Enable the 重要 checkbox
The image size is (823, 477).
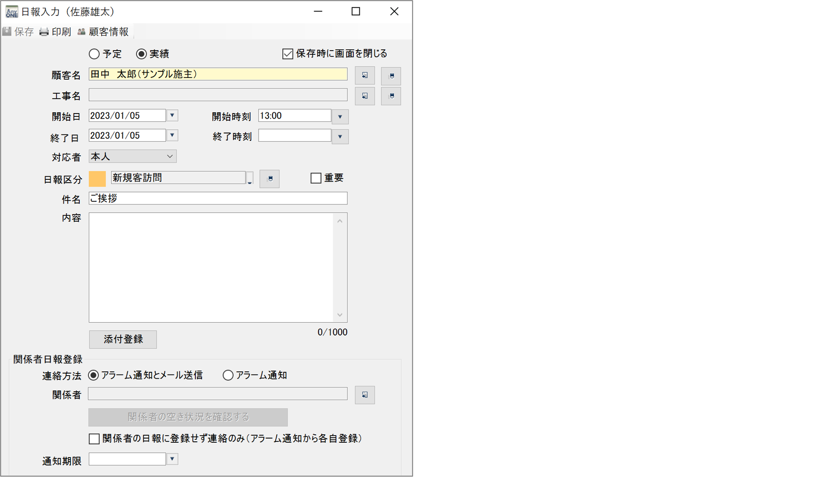(316, 178)
